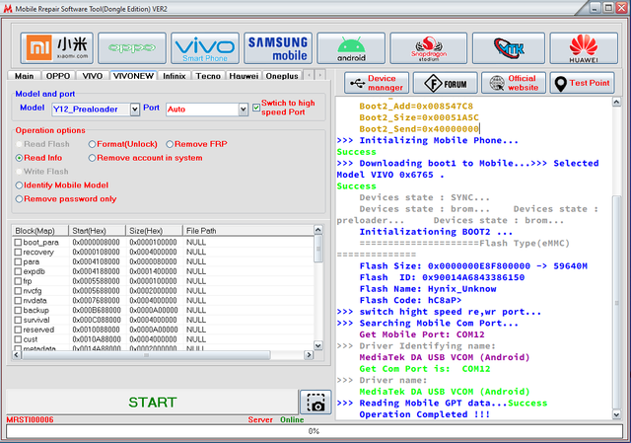This screenshot has width=631, height=443.
Task: Visit the Official website button
Action: point(514,83)
